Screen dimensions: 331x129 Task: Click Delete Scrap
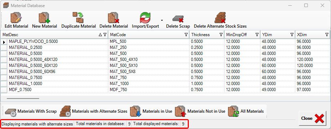click(x=178, y=21)
